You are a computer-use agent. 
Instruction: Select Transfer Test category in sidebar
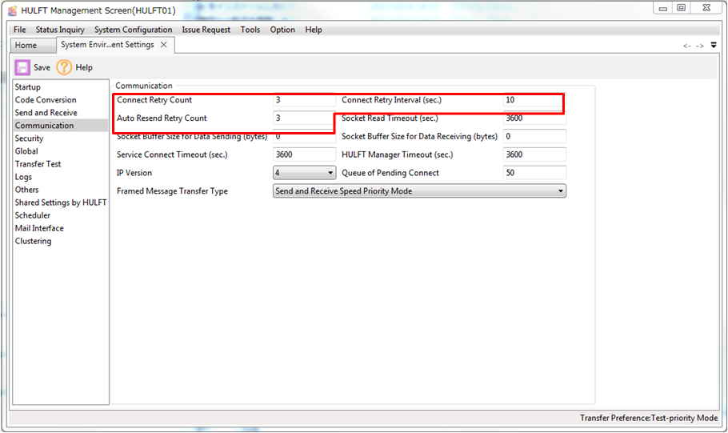point(38,164)
